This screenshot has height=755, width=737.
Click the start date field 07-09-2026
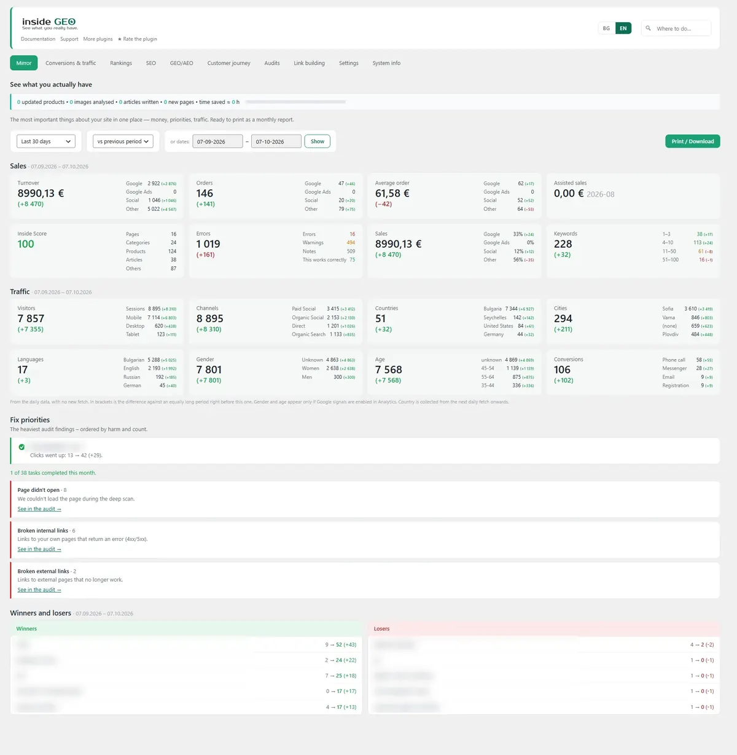coord(217,141)
